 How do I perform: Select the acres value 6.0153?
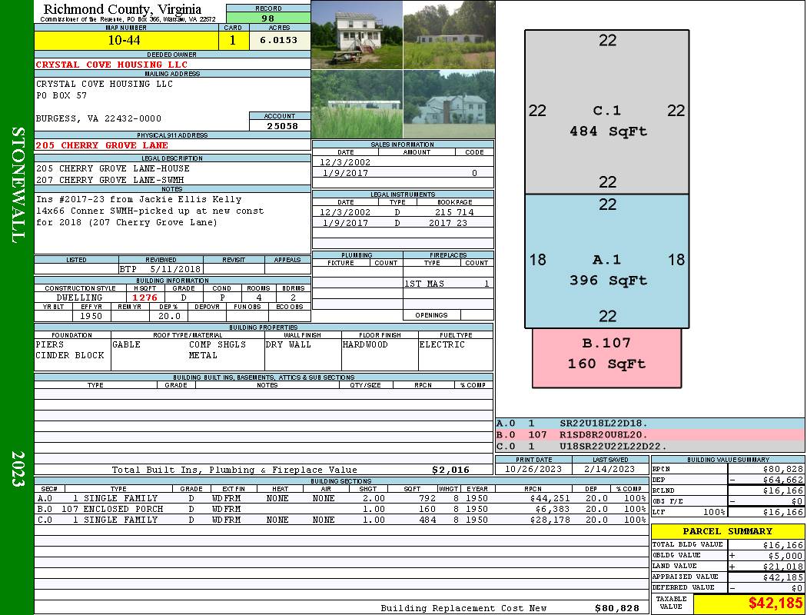click(280, 41)
